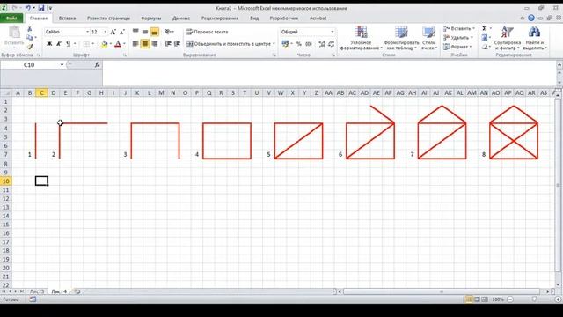563x317 pixels.
Task: Toggle center horizontal alignment
Action: (144, 44)
